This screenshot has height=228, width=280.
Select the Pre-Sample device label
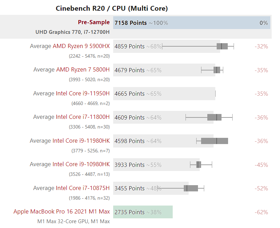pos(94,22)
